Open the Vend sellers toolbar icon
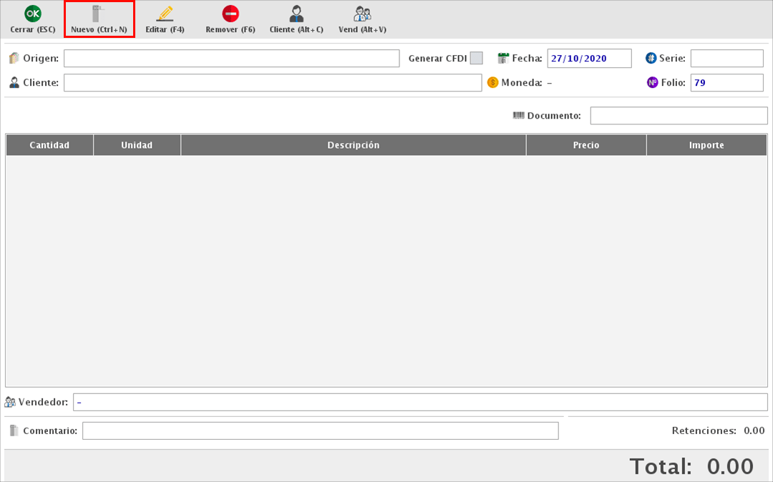Viewport: 773px width, 482px height. click(362, 14)
